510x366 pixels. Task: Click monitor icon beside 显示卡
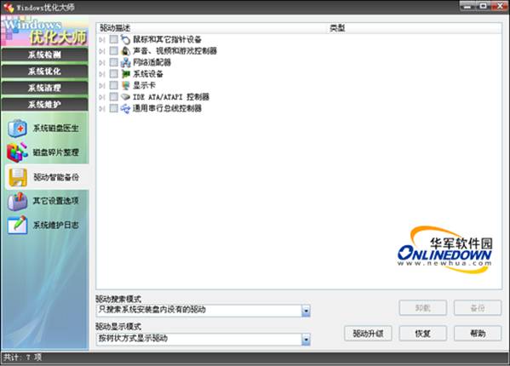click(125, 85)
